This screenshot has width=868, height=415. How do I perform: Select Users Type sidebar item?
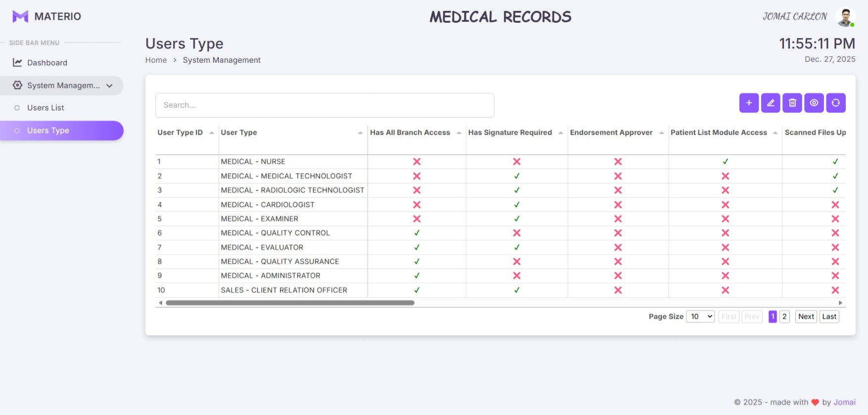(48, 130)
